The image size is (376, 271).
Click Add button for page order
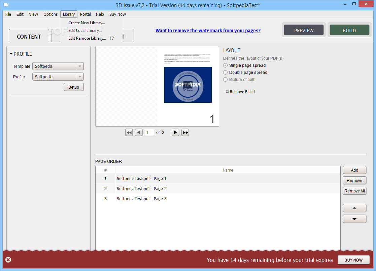[354, 170]
